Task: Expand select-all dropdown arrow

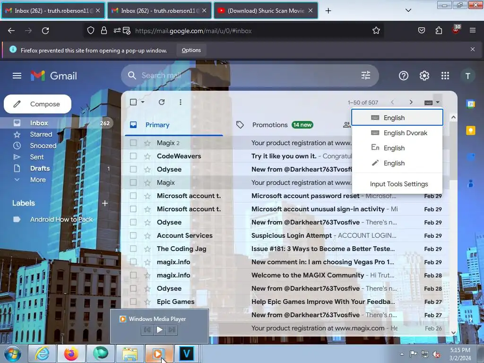Action: coord(143,102)
